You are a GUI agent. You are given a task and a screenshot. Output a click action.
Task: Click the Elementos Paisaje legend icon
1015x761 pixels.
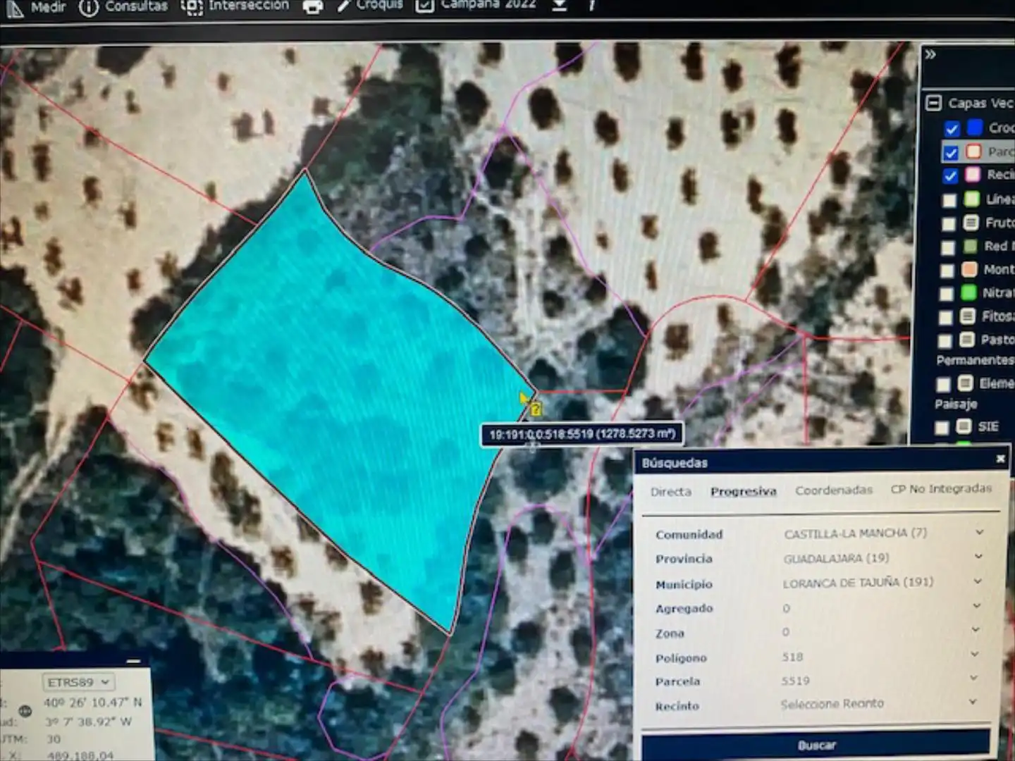(x=966, y=383)
